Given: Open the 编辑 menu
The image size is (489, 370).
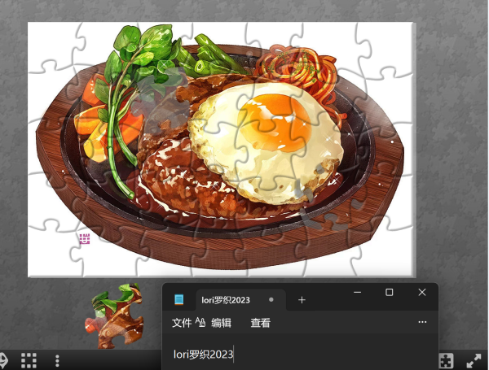Looking at the screenshot, I should click(222, 323).
